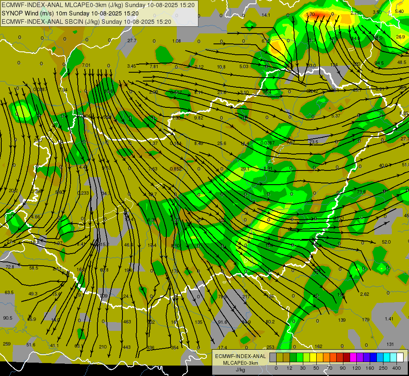Select the dark green legend color box
409x376 pixels.
pos(293,357)
